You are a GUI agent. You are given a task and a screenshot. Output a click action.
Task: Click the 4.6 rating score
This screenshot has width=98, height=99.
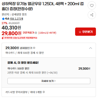click(7, 19)
